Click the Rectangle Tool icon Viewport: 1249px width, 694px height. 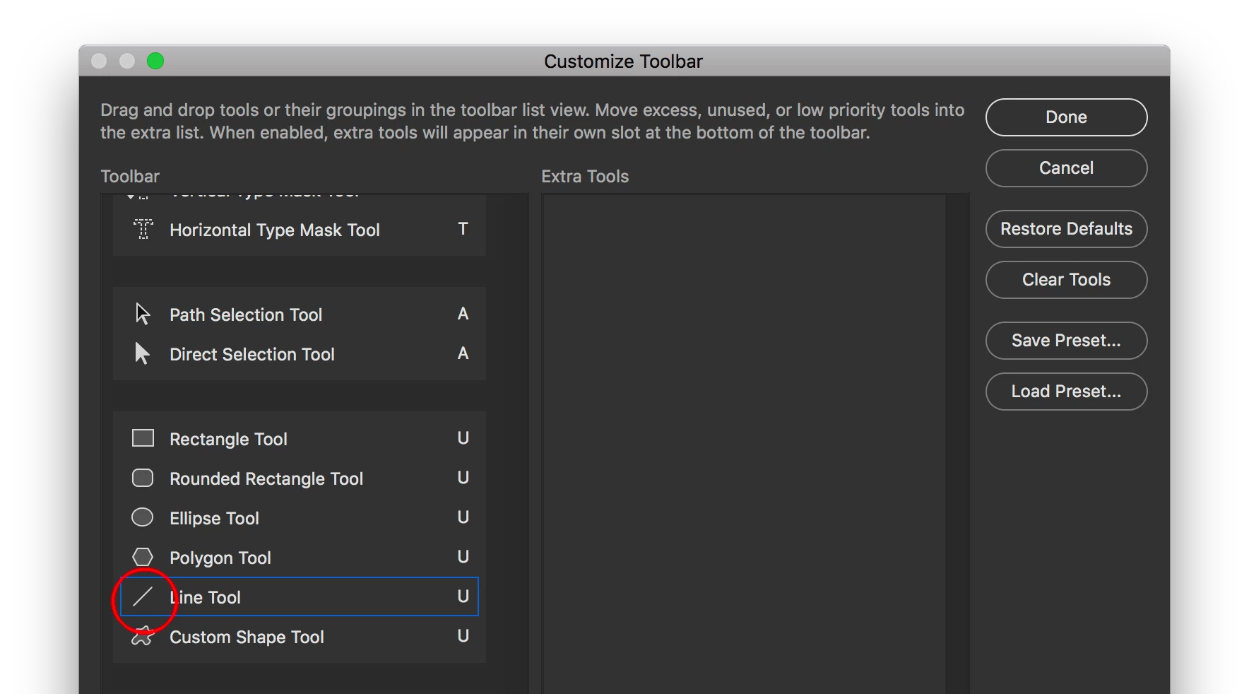tap(143, 438)
